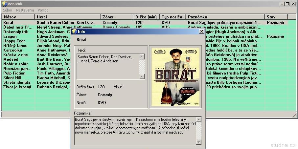This screenshot has width=298, height=149.
Task: Click the Dĺžka (min) column header
Action: (146, 17)
